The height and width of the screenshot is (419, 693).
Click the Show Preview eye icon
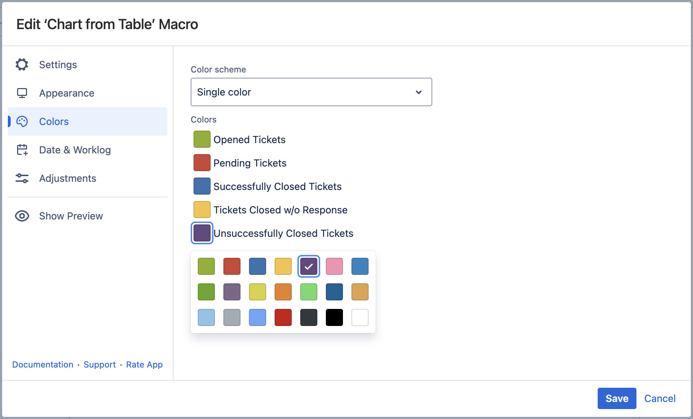(22, 216)
